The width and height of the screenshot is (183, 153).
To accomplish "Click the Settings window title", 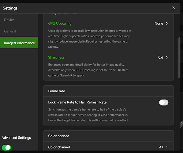I will click(10, 8).
